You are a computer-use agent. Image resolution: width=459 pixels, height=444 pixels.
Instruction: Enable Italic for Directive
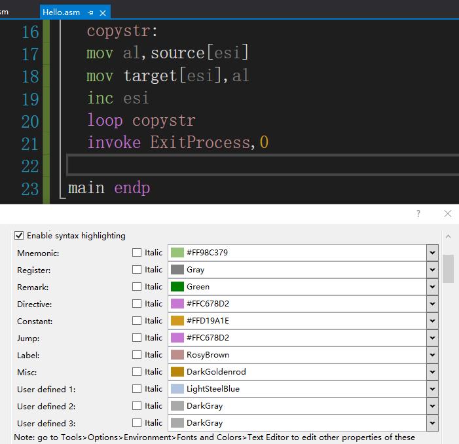click(x=137, y=303)
